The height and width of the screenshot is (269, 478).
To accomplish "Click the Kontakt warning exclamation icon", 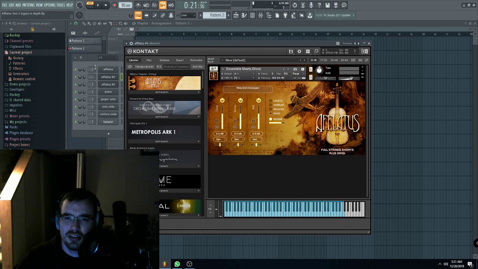I will pos(354,51).
